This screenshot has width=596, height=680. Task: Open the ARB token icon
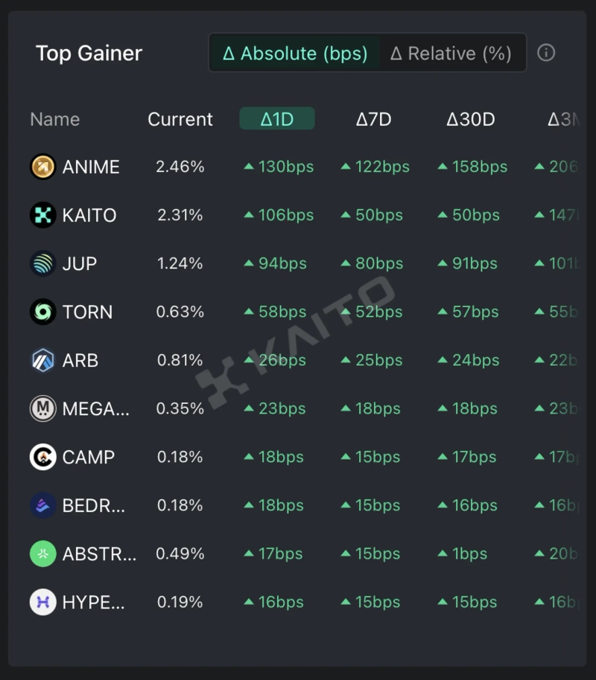[42, 360]
